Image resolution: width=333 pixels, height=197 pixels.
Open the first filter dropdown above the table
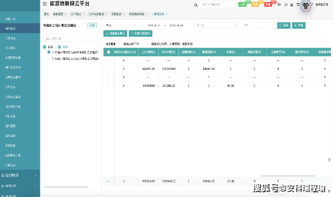[x=120, y=25]
